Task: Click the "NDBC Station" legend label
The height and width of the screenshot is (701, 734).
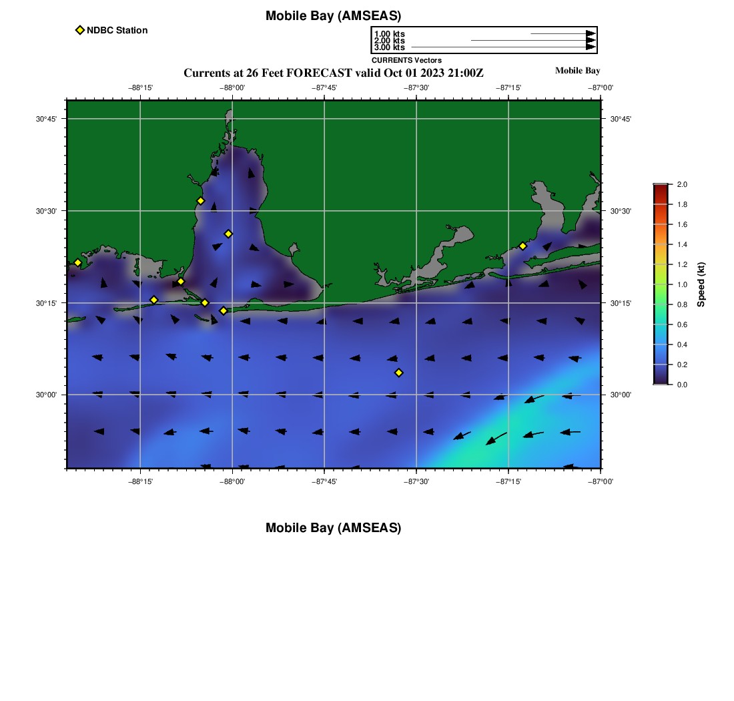Action: point(117,31)
